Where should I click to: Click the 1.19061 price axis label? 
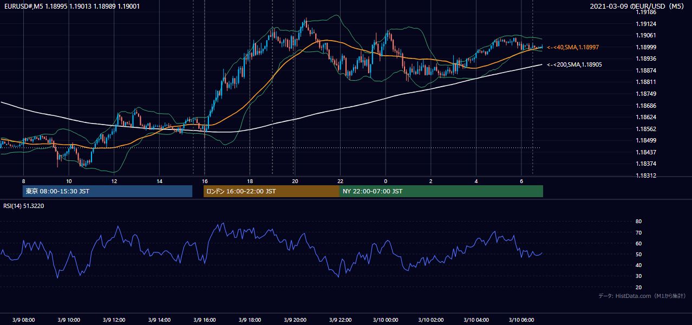pyautogui.click(x=646, y=35)
